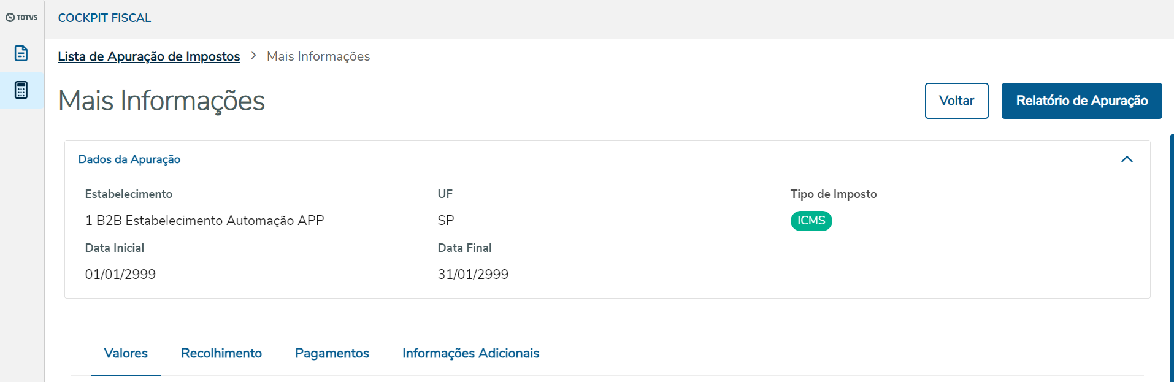Click the vertical scrollbar on the right

click(1172, 258)
